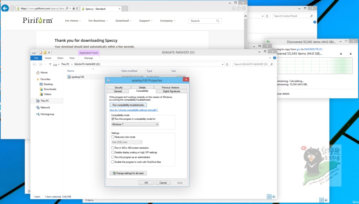The height and width of the screenshot is (204, 359).
Task: Open the View ribbon tab
Action: click(72, 58)
